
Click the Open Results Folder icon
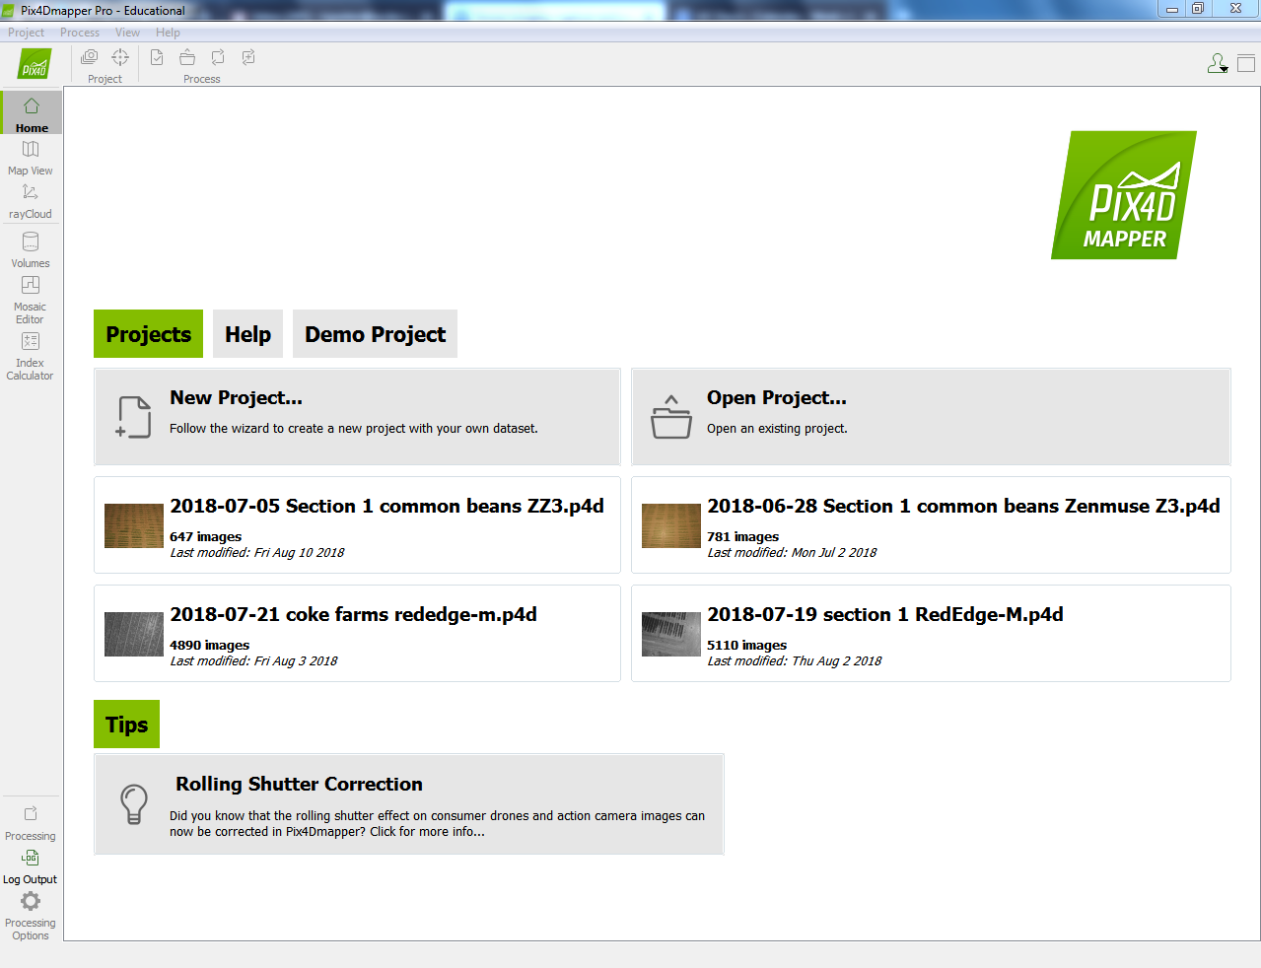187,57
